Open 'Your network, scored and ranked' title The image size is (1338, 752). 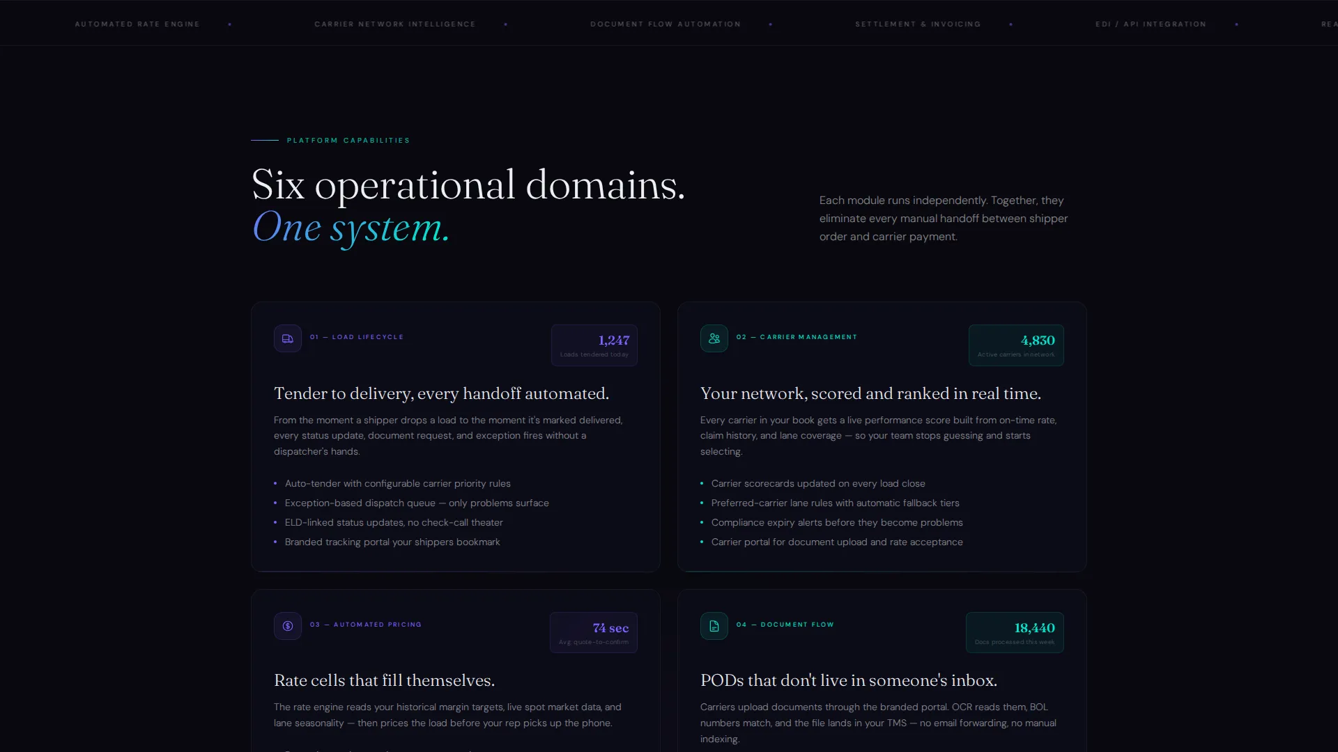click(x=870, y=394)
